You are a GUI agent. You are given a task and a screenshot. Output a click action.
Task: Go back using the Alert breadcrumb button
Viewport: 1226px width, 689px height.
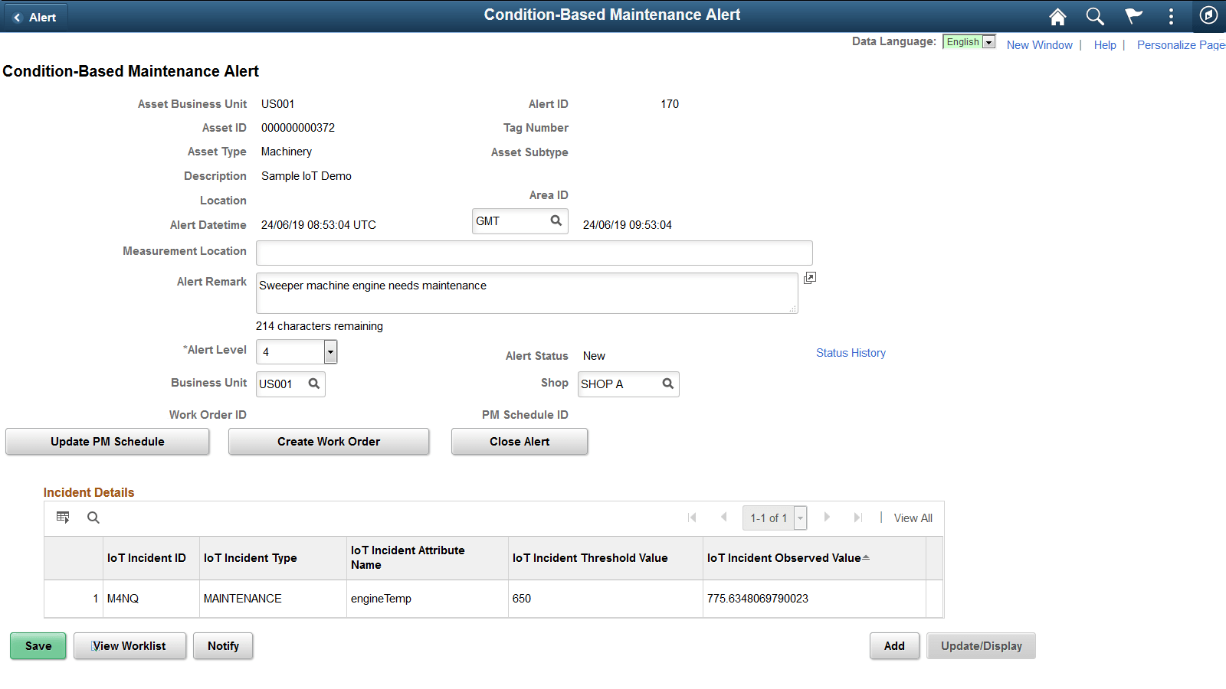point(35,16)
